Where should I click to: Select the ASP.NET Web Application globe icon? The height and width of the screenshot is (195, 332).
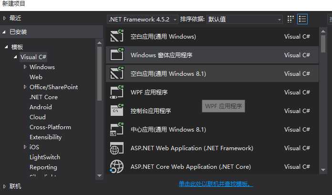[x=117, y=148]
